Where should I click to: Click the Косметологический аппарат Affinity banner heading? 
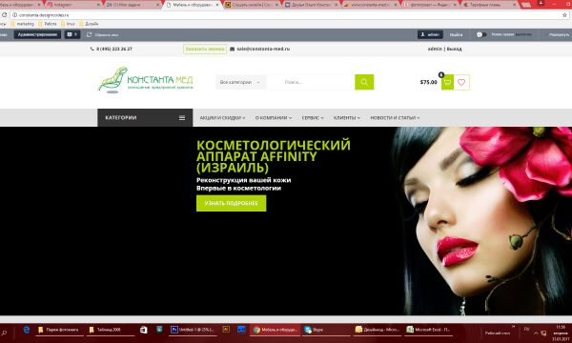click(x=274, y=156)
